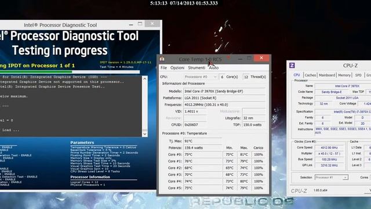Switch to the Memory tab in CPU-Z
371x209 pixels.
[x=344, y=75]
